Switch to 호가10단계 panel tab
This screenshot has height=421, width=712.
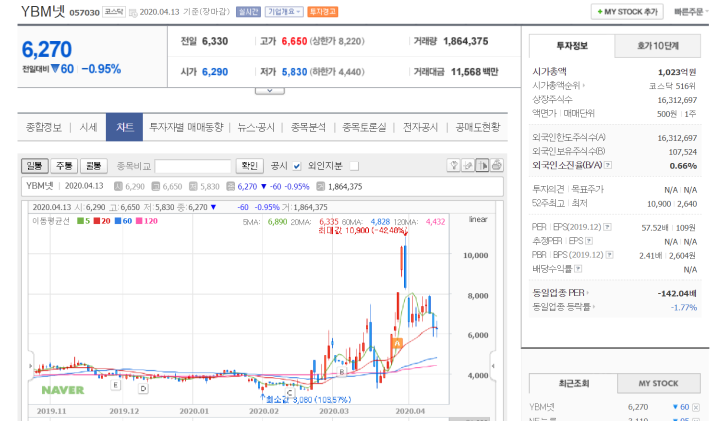[x=658, y=46]
